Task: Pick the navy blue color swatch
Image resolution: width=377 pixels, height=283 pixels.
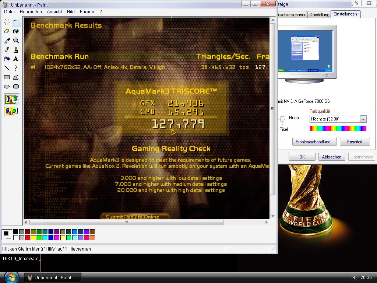Action: (51, 232)
